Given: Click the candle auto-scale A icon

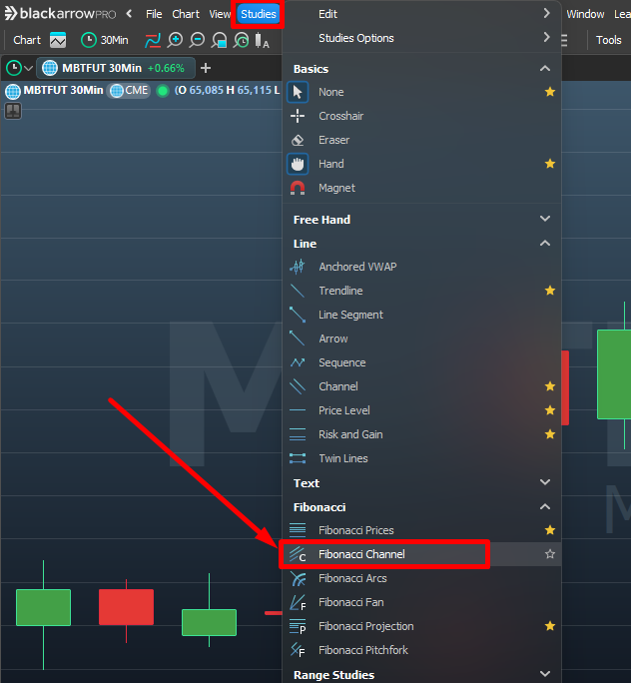Looking at the screenshot, I should (262, 40).
